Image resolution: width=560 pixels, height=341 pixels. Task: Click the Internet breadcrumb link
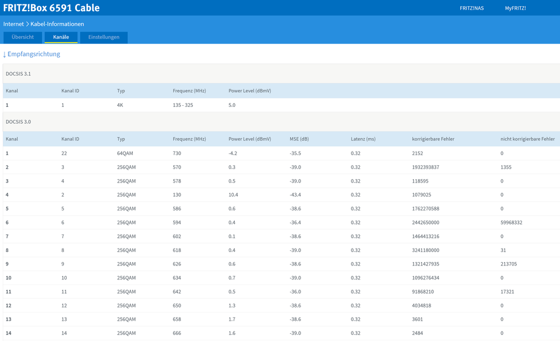pyautogui.click(x=13, y=24)
